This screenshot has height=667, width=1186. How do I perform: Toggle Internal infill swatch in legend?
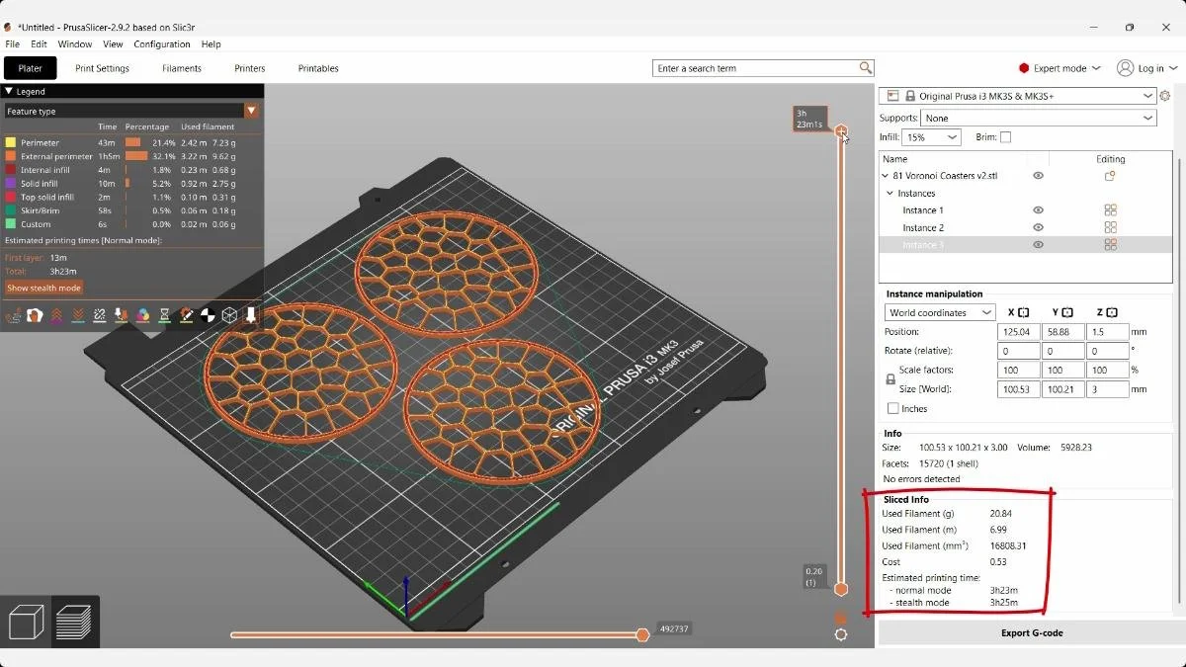pos(11,170)
